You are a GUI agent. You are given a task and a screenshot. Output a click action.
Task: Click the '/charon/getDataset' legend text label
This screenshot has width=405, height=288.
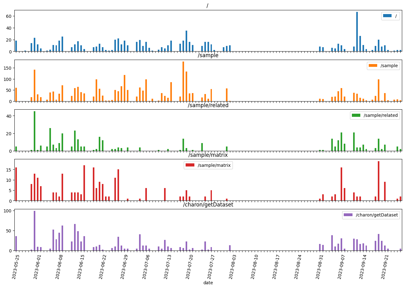click(377, 215)
